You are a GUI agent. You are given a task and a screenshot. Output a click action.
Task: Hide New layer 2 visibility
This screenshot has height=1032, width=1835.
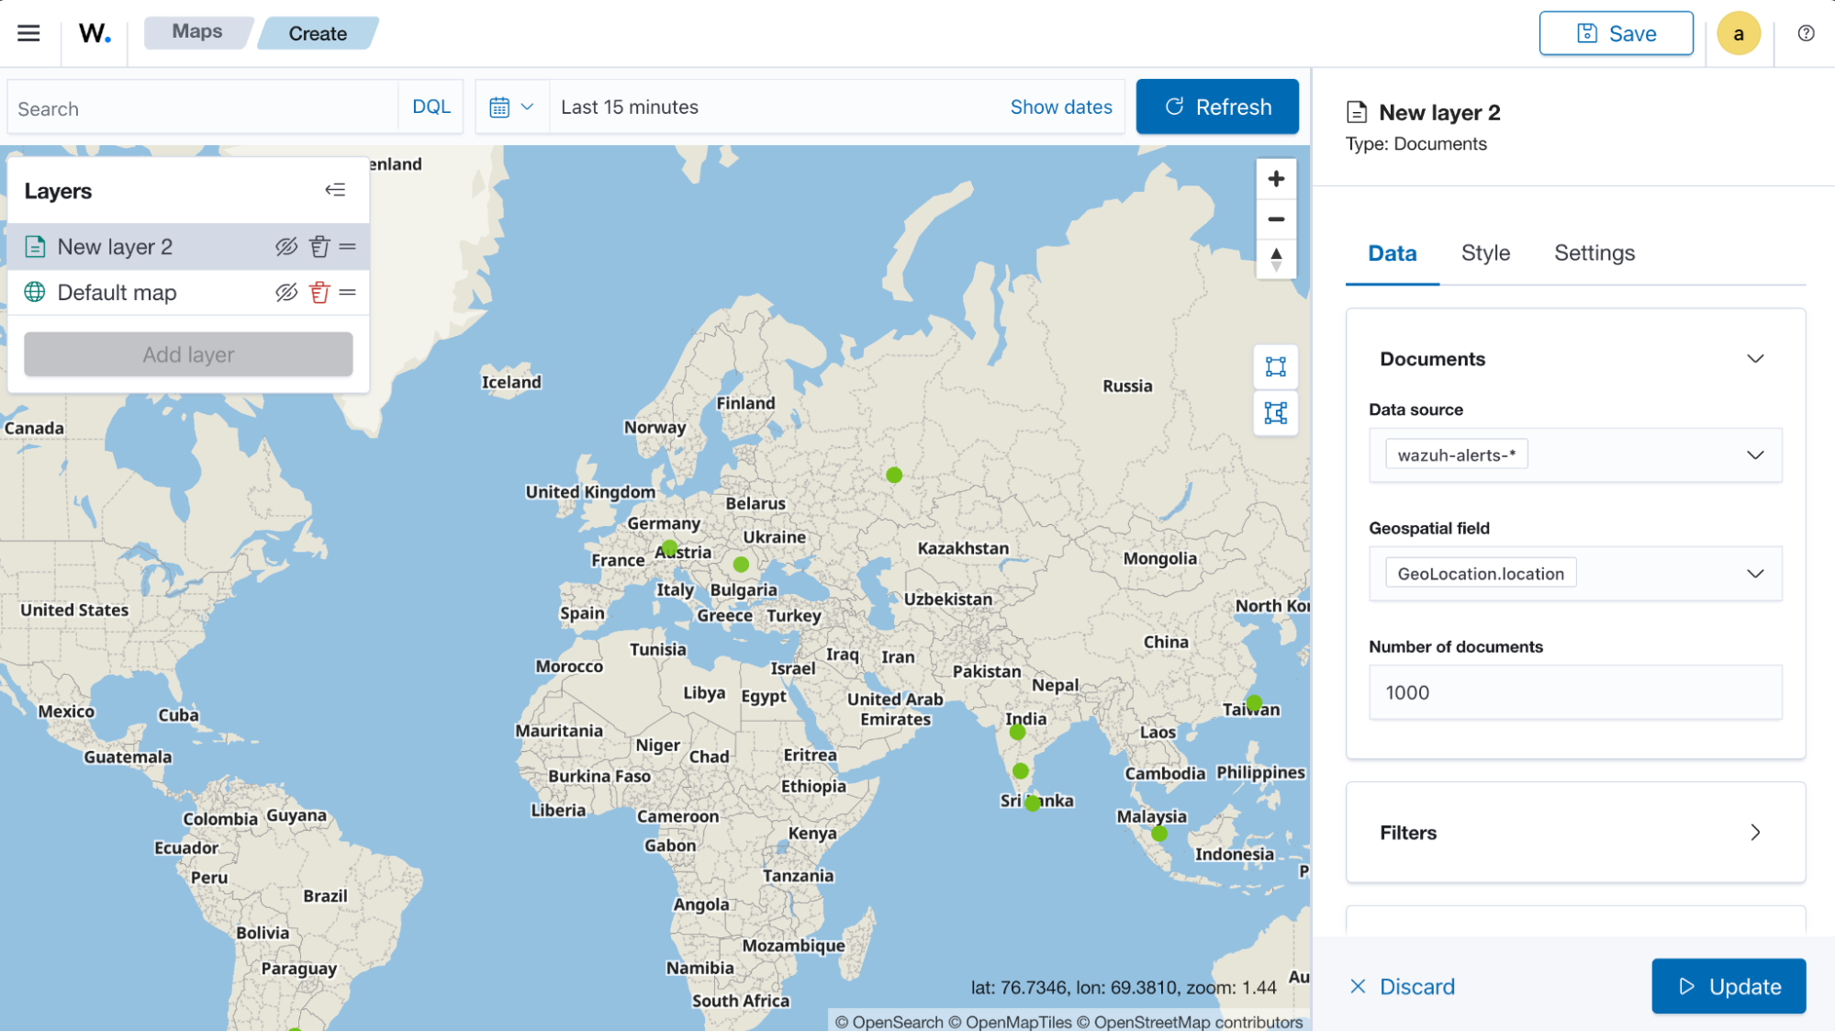pyautogui.click(x=285, y=246)
